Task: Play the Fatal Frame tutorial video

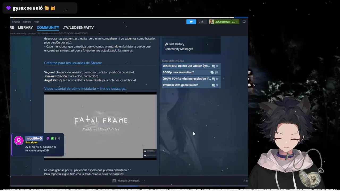Action: coord(100,126)
